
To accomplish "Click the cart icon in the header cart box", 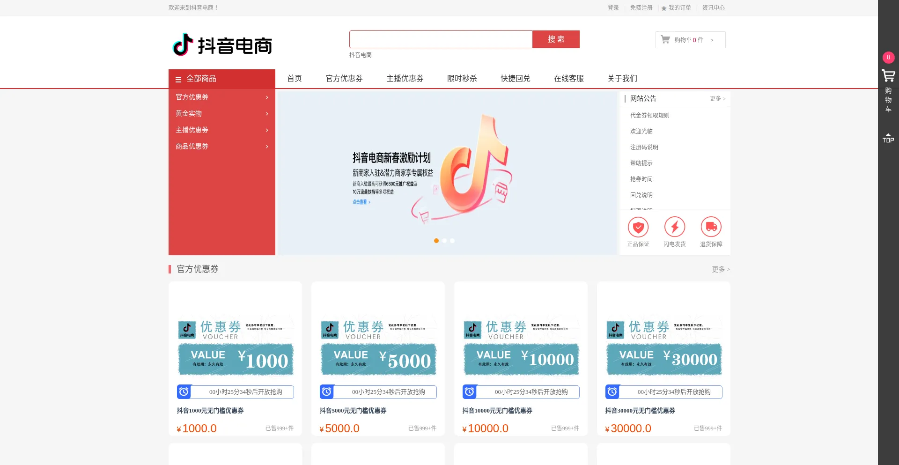I will pyautogui.click(x=665, y=40).
